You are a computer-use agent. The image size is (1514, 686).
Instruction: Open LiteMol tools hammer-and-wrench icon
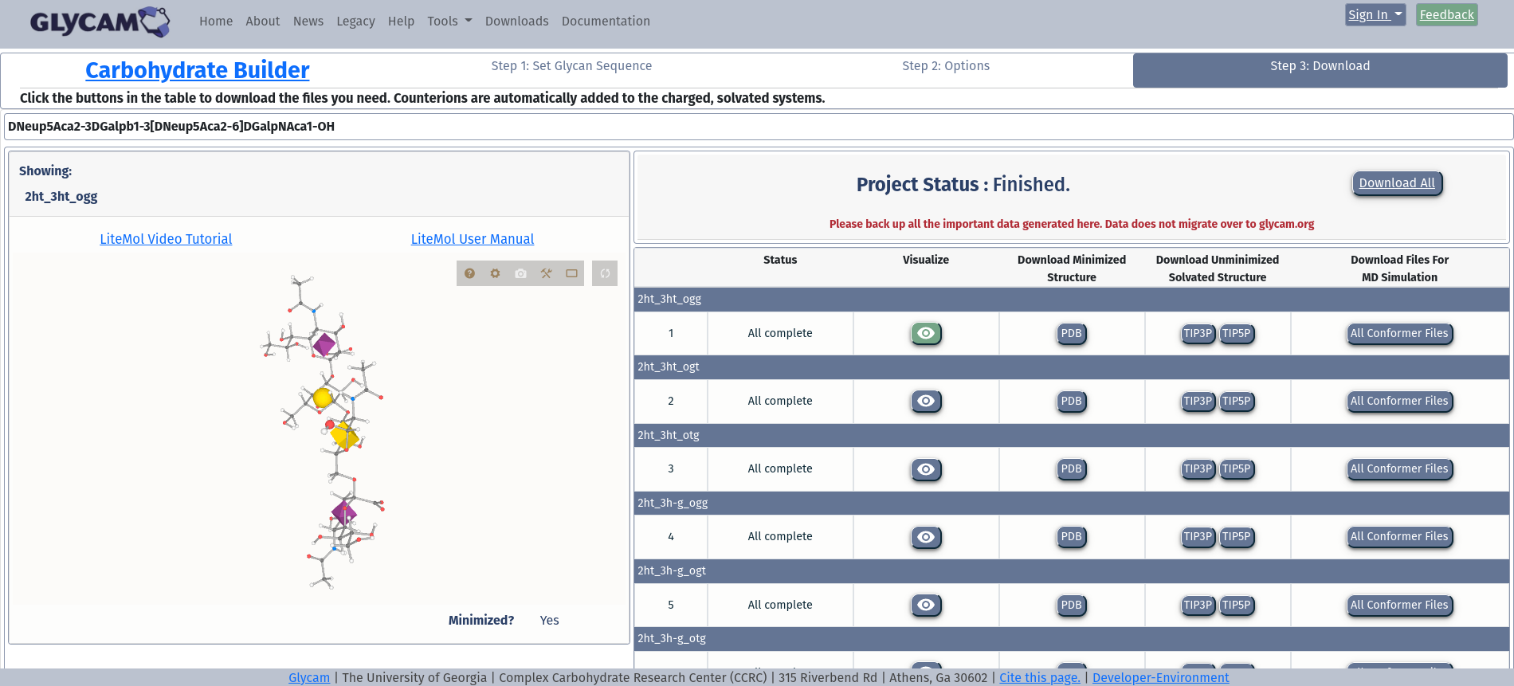pyautogui.click(x=546, y=273)
